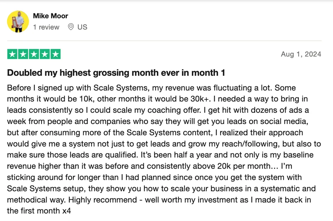View the '1 review' count link
The height and width of the screenshot is (221, 333).
tap(46, 27)
